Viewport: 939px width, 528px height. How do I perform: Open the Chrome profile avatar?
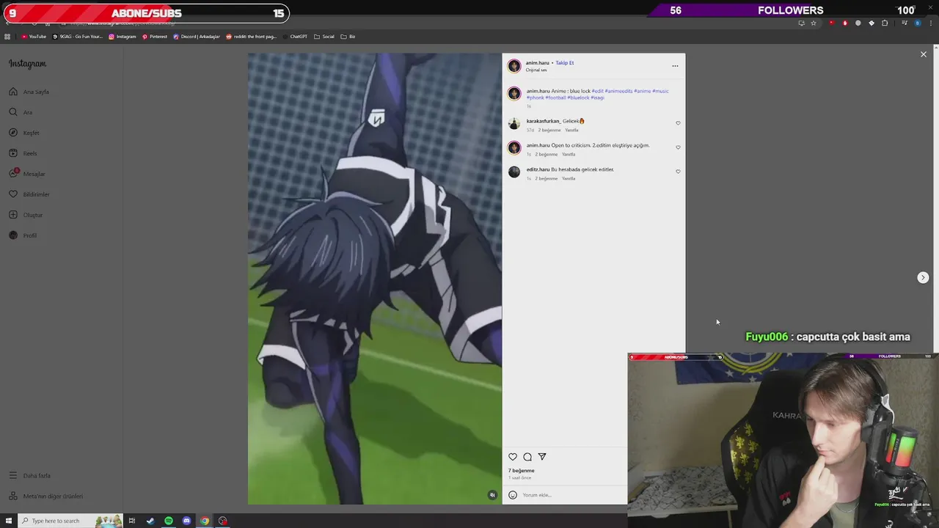click(x=917, y=23)
